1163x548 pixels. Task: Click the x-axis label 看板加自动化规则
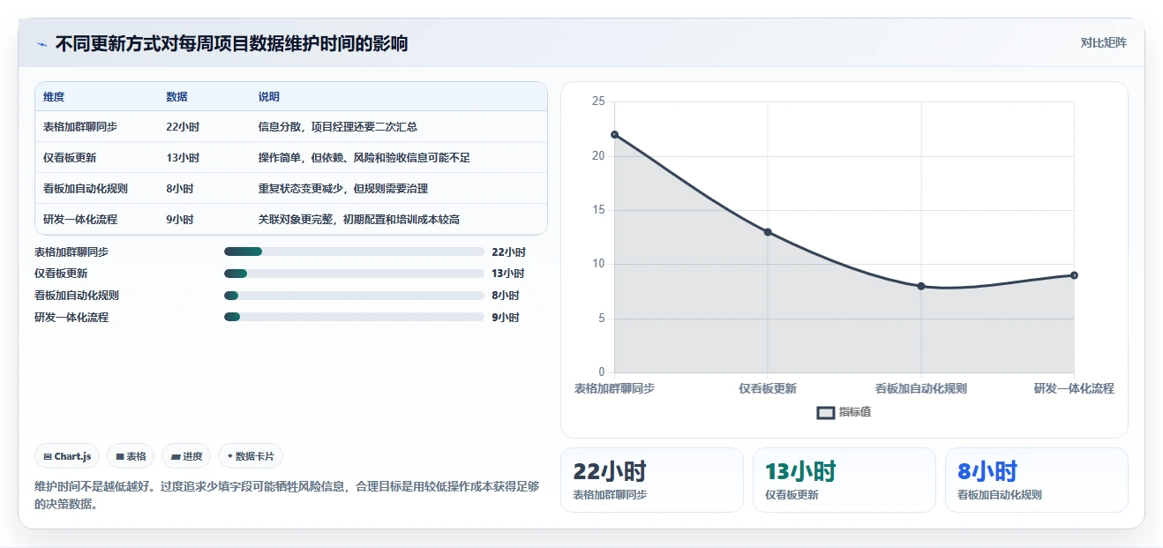pyautogui.click(x=921, y=388)
